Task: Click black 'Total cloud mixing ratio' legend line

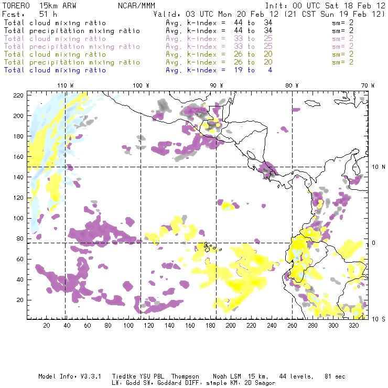Action: click(x=55, y=23)
